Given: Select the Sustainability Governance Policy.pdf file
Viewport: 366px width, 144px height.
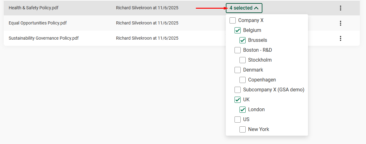Looking at the screenshot, I should click(43, 38).
